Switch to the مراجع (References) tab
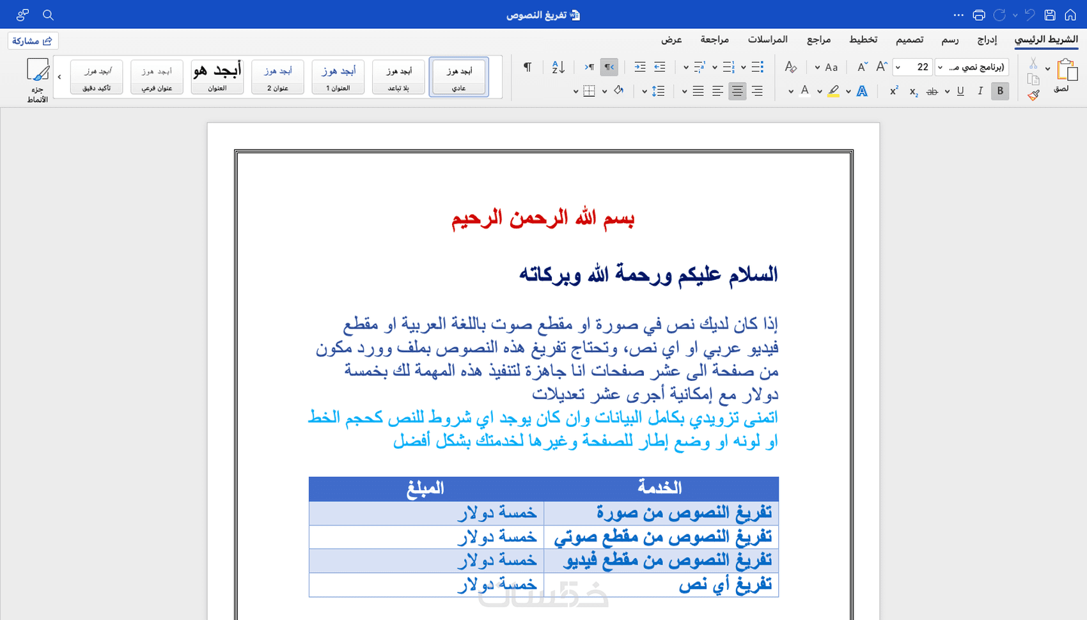The image size is (1087, 620). click(818, 40)
